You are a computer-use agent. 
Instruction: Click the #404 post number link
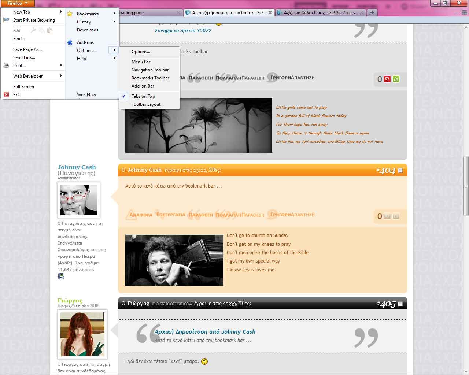point(385,171)
